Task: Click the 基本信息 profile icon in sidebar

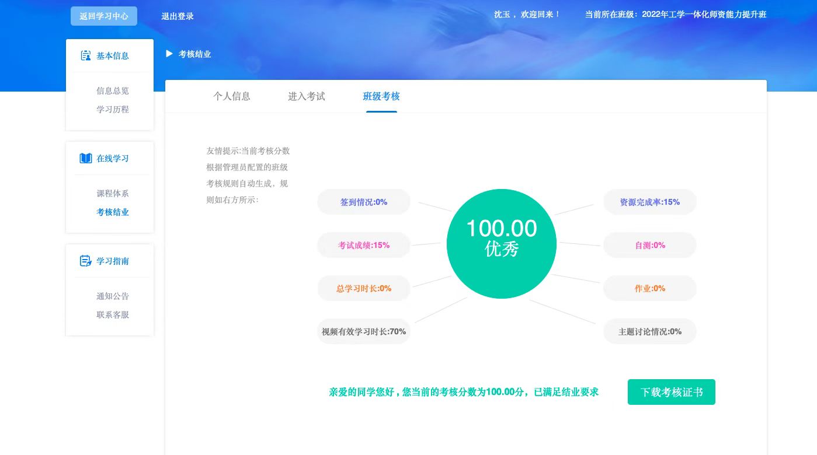Action: [x=86, y=56]
